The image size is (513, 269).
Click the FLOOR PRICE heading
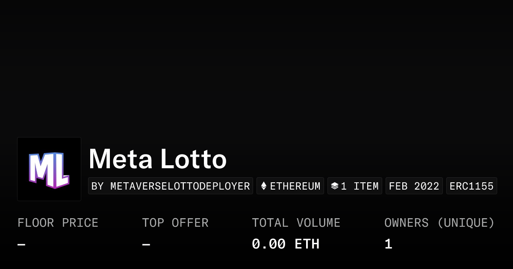[58, 223]
